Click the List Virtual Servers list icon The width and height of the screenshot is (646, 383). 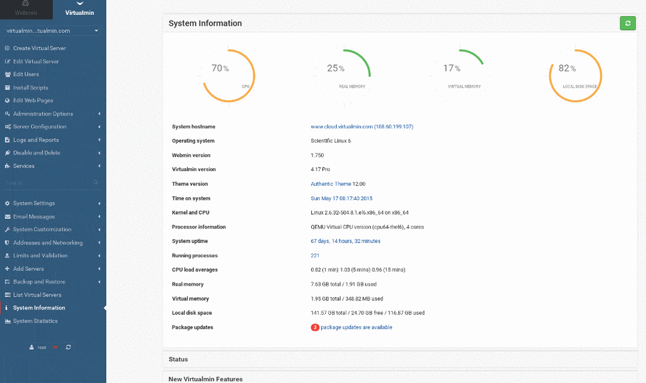click(8, 295)
